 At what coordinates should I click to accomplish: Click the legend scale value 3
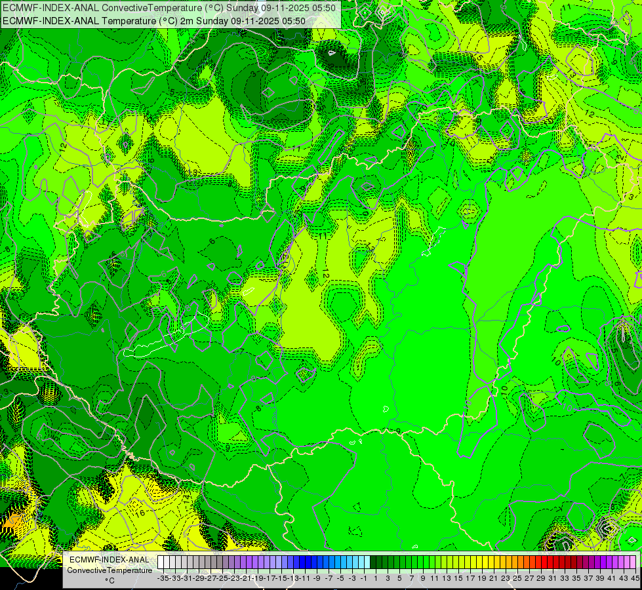[388, 578]
